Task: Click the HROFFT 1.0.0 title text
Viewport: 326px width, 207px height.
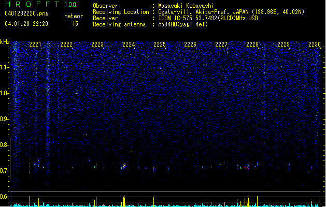Action: 41,4
